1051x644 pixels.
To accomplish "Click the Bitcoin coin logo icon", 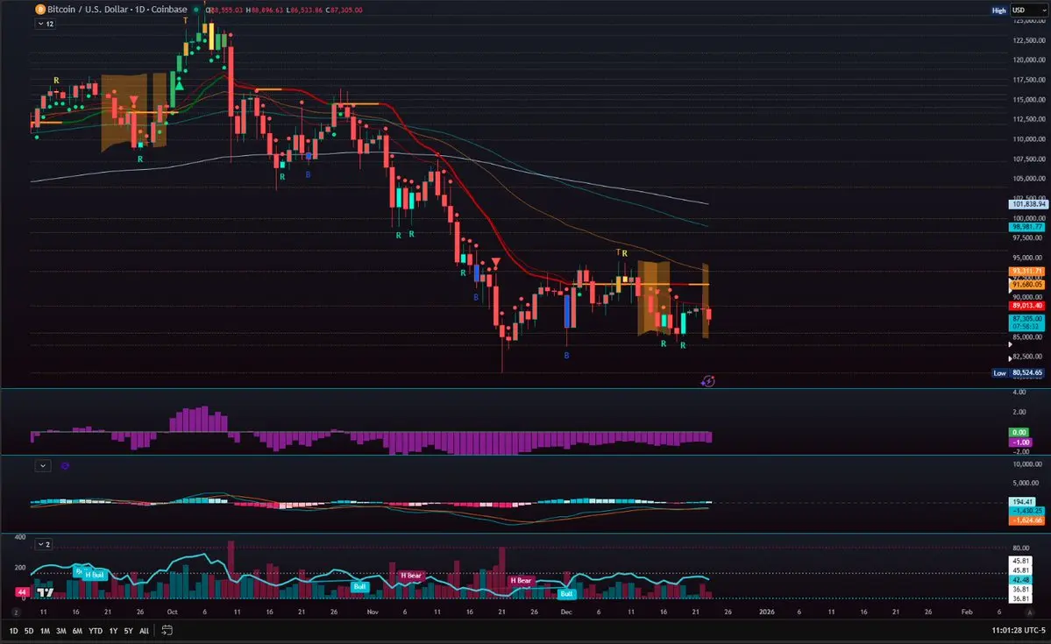I will (x=39, y=10).
